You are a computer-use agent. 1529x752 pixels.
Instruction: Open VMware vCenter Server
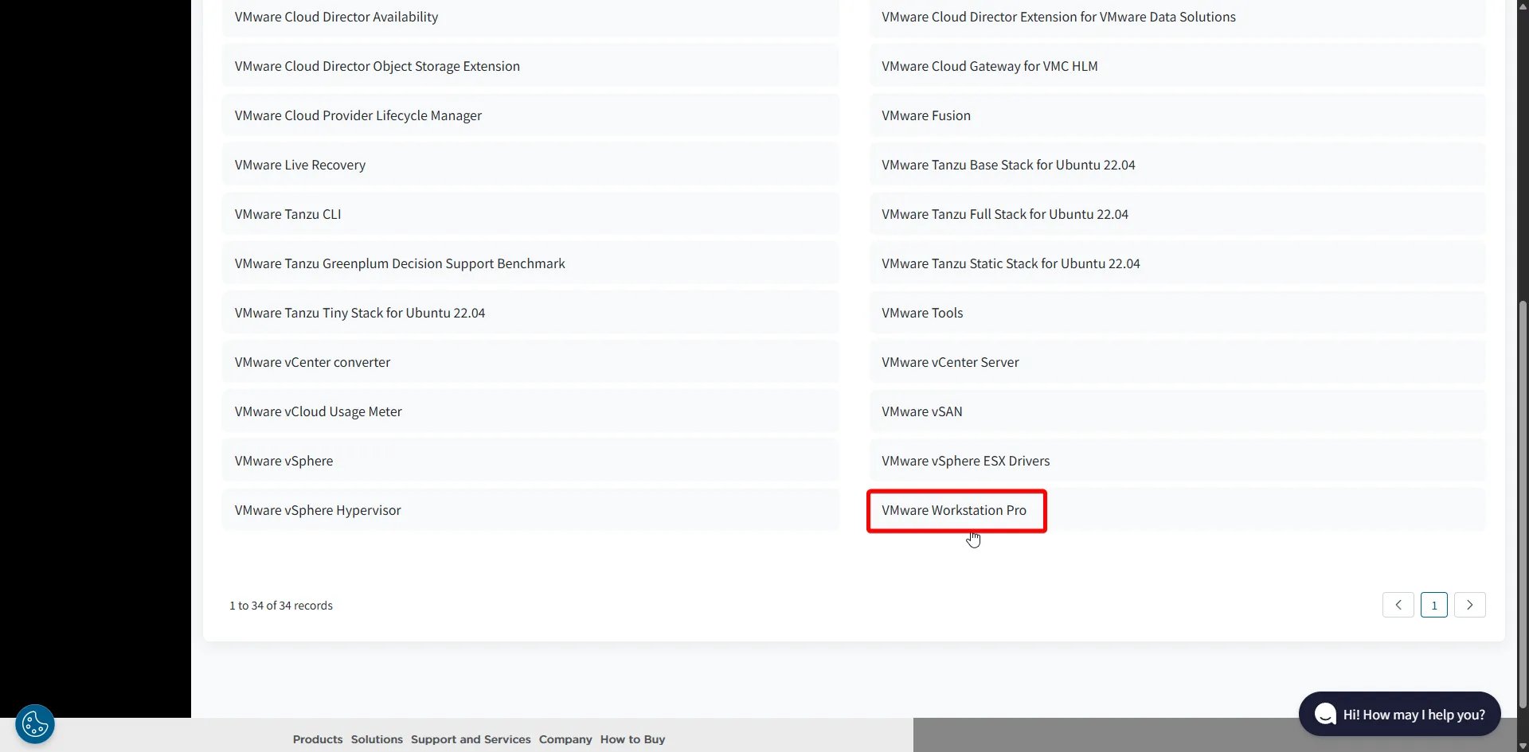[1177, 362]
